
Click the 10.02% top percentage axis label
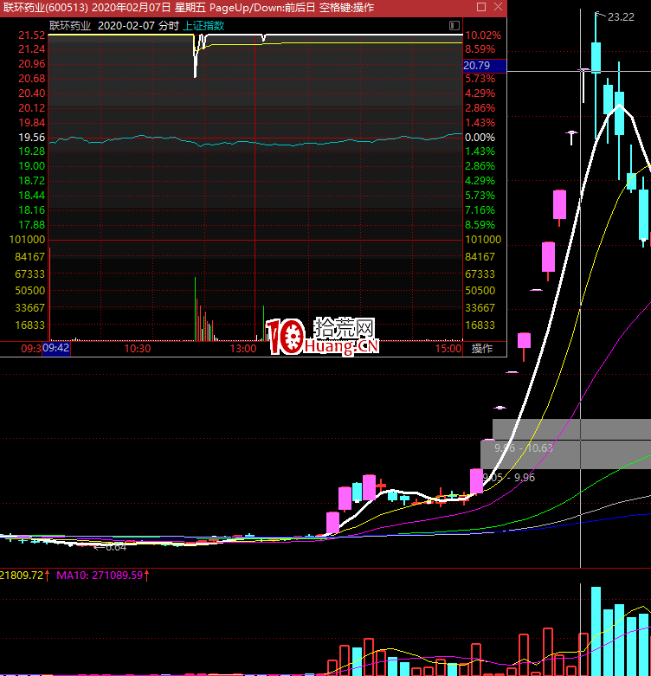click(482, 35)
